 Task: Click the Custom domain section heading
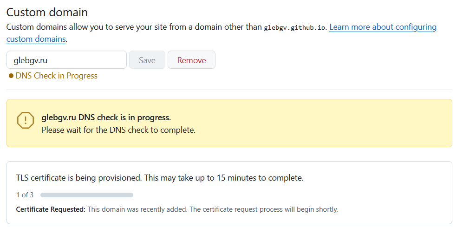47,13
